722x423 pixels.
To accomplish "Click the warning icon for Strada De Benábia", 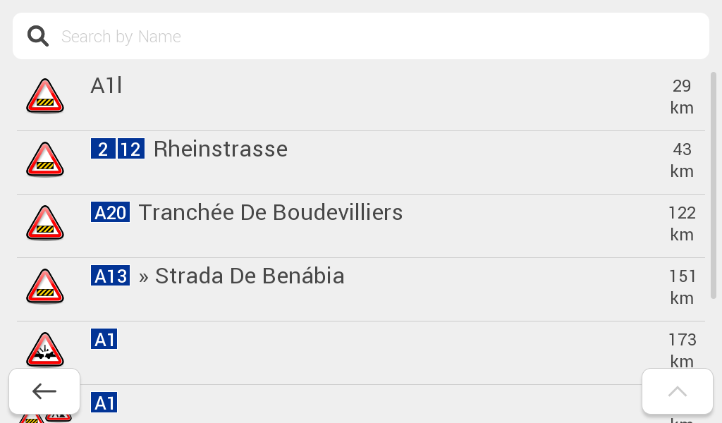I will tap(45, 287).
